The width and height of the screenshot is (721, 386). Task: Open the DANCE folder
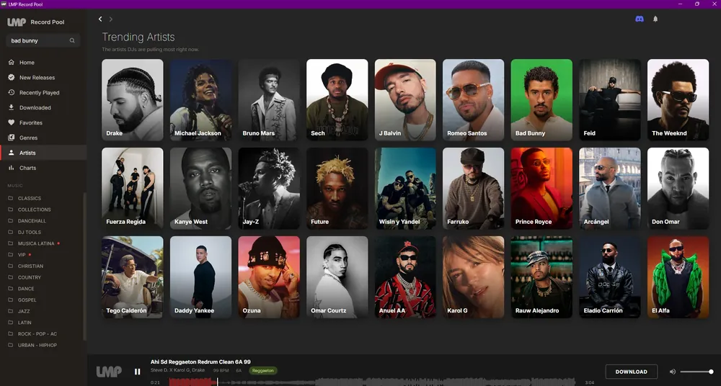click(x=26, y=289)
